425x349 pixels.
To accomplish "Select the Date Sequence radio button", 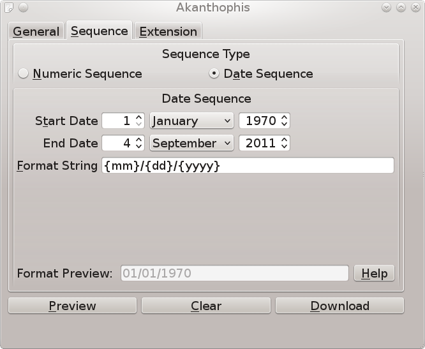I will 214,73.
